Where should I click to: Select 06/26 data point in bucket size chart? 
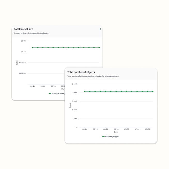tap(43, 48)
